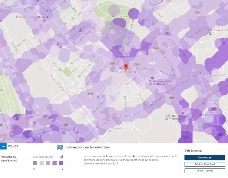Click the Google logo on the map
228x178 pixels.
[8, 140]
